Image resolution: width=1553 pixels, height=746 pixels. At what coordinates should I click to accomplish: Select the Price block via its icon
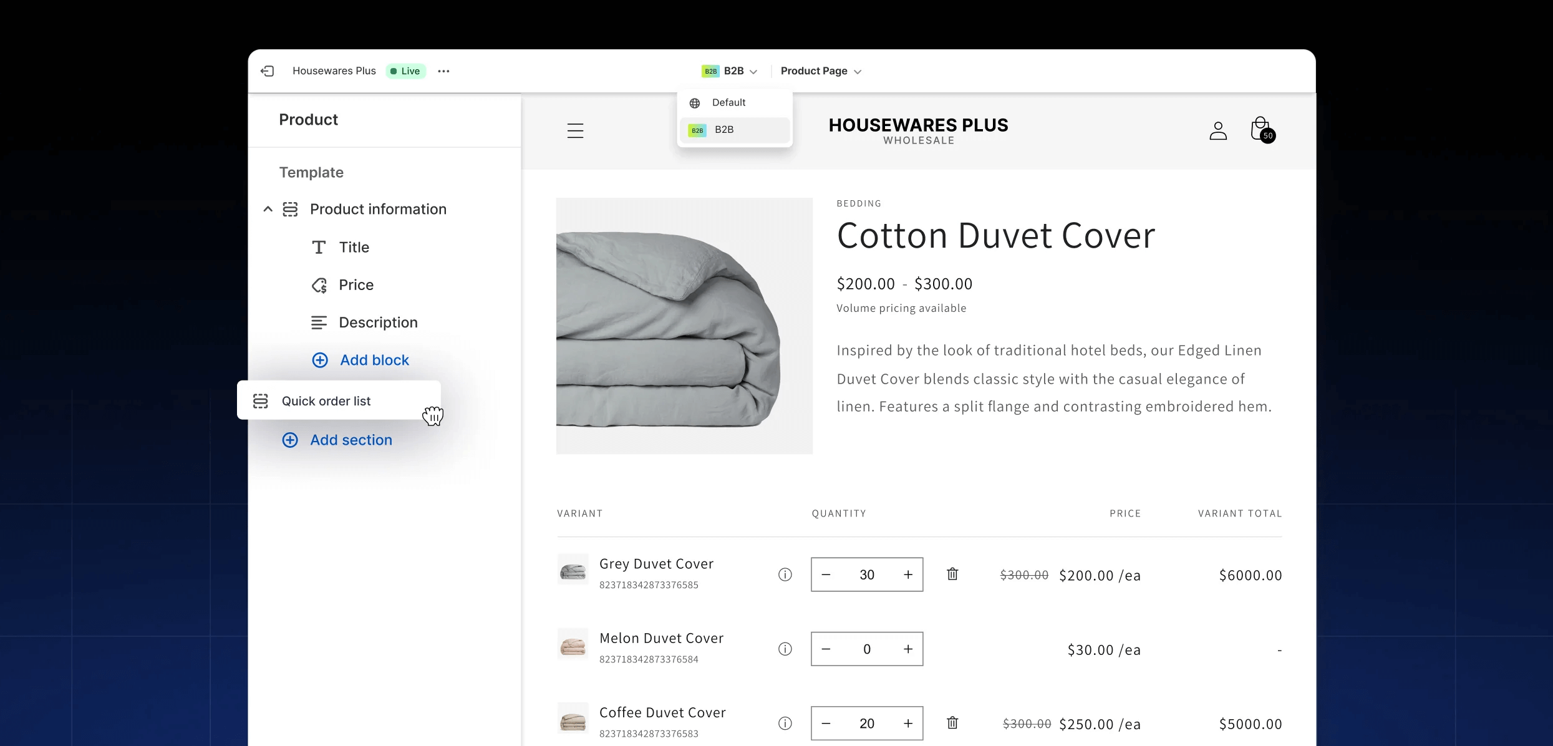coord(319,285)
